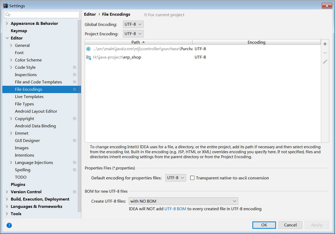Click the project-scope icon beside GUI Designer

coord(75,141)
